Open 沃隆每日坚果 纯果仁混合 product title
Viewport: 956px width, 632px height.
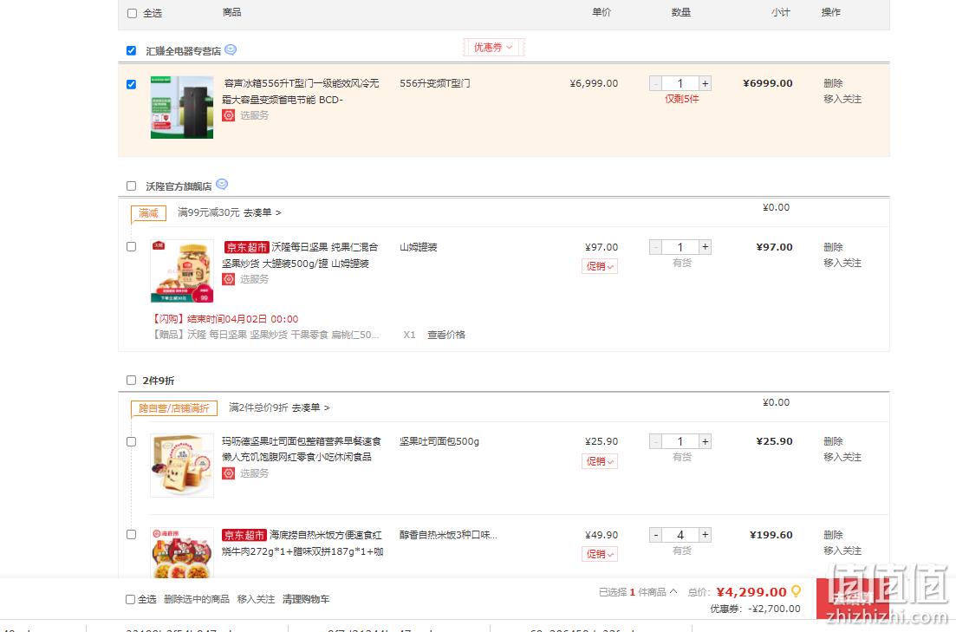(300, 255)
